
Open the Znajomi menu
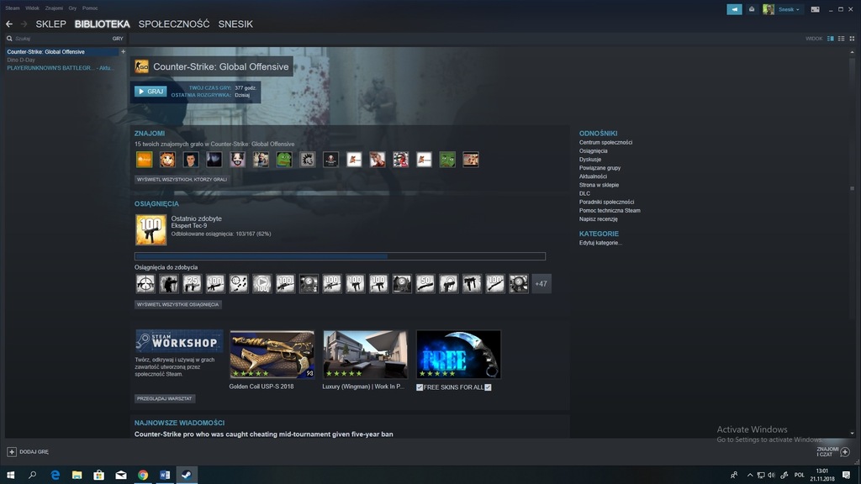point(54,8)
